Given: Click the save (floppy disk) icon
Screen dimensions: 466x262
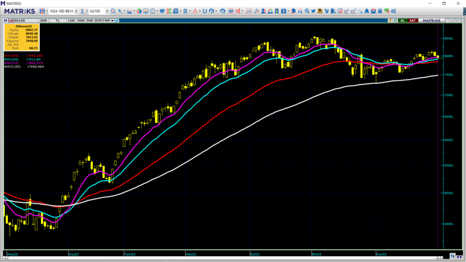Looking at the screenshot, I should [42, 11].
